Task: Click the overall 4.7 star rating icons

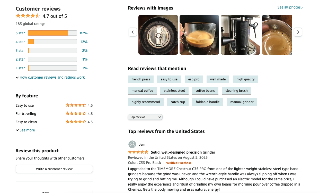Action: pos(28,16)
